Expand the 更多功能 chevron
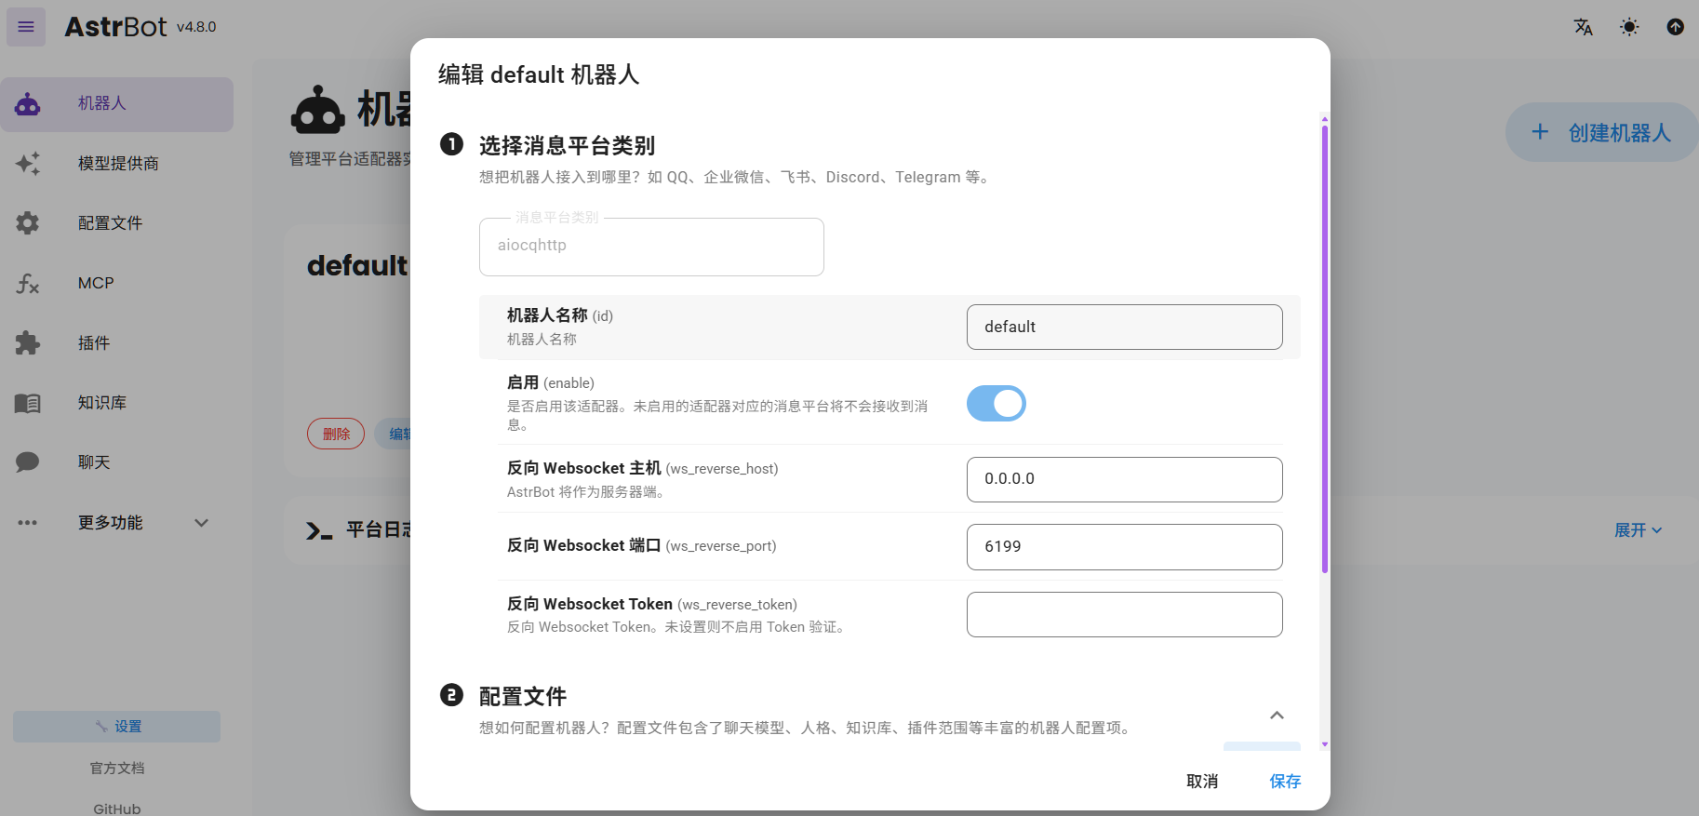This screenshot has width=1699, height=816. click(201, 523)
